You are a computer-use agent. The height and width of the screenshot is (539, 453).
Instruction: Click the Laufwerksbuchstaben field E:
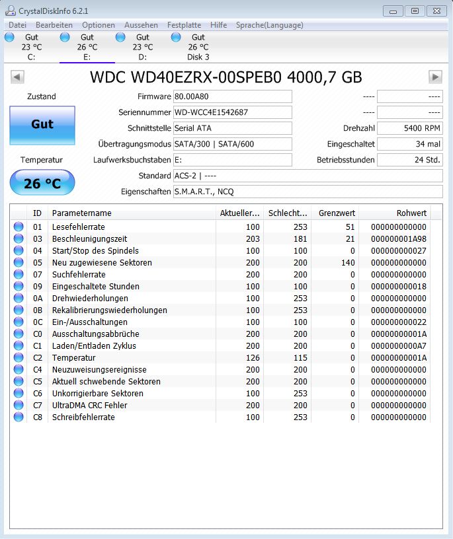tap(233, 160)
